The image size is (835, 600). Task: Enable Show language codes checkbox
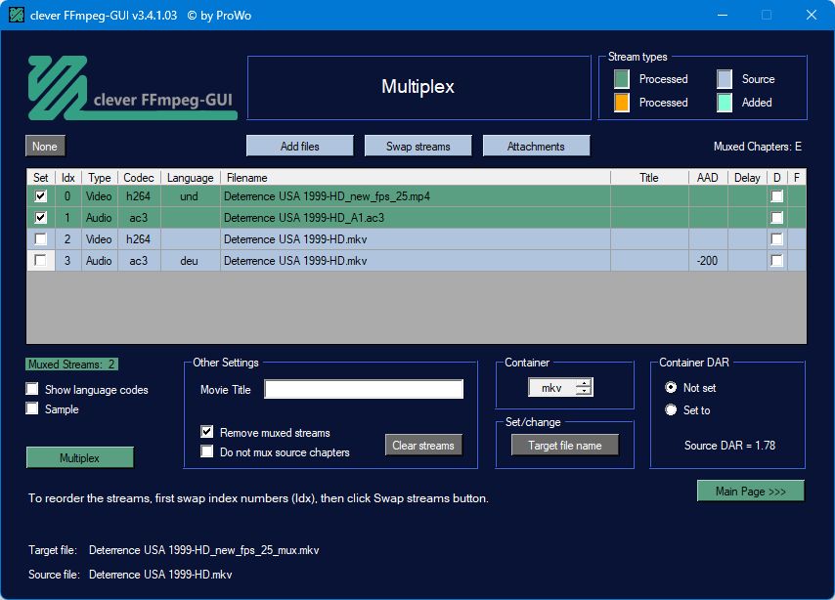pos(33,390)
